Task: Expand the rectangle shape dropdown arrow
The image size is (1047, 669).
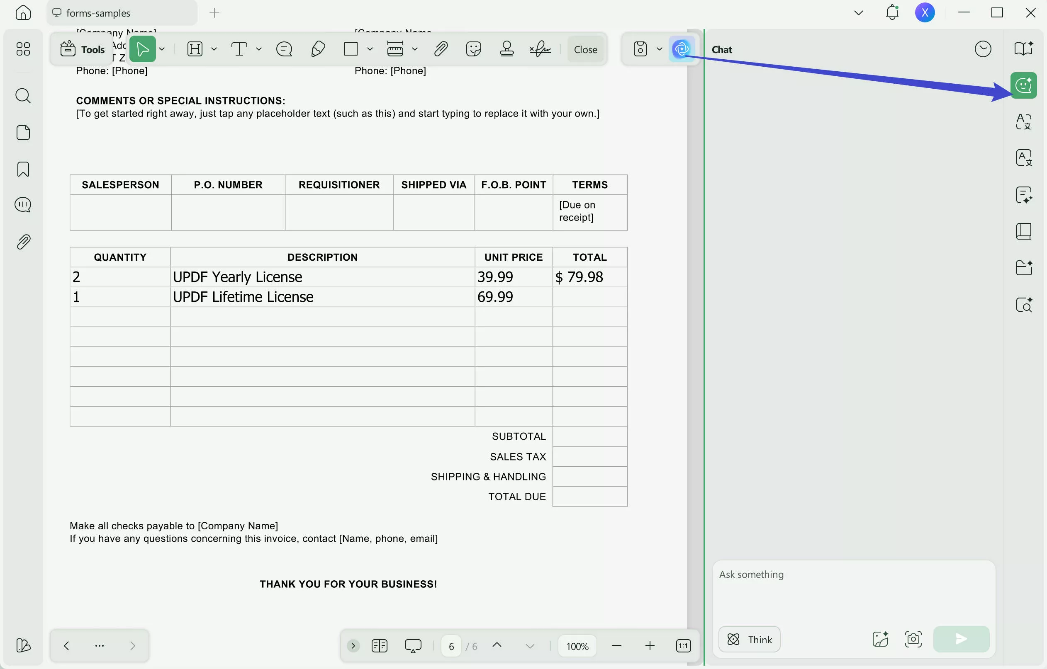Action: tap(370, 49)
